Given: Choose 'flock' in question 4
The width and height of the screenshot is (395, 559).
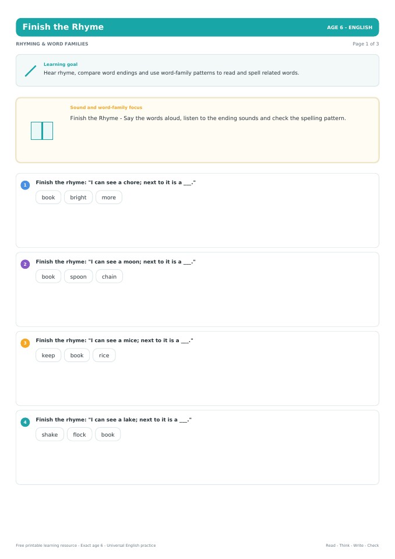Looking at the screenshot, I should [x=79, y=435].
